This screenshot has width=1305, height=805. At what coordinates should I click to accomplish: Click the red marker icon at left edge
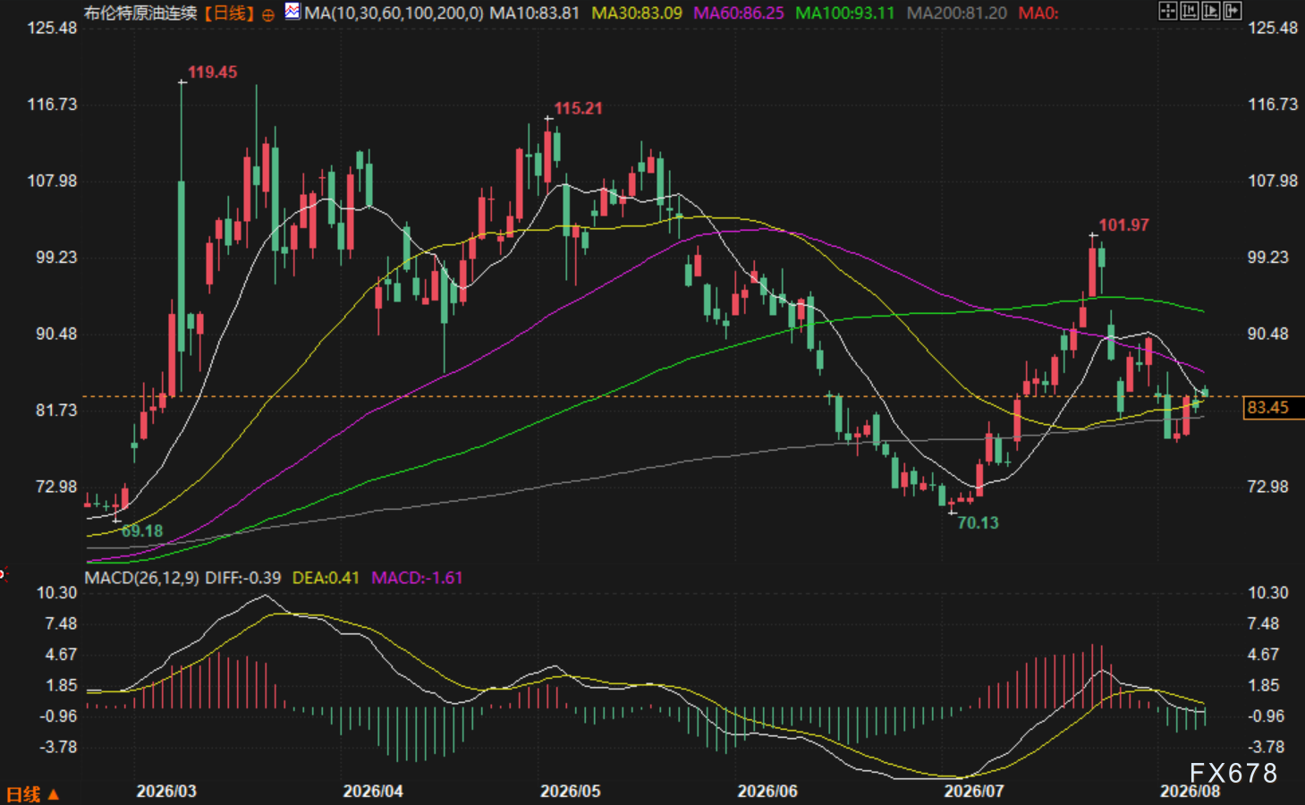coord(3,573)
